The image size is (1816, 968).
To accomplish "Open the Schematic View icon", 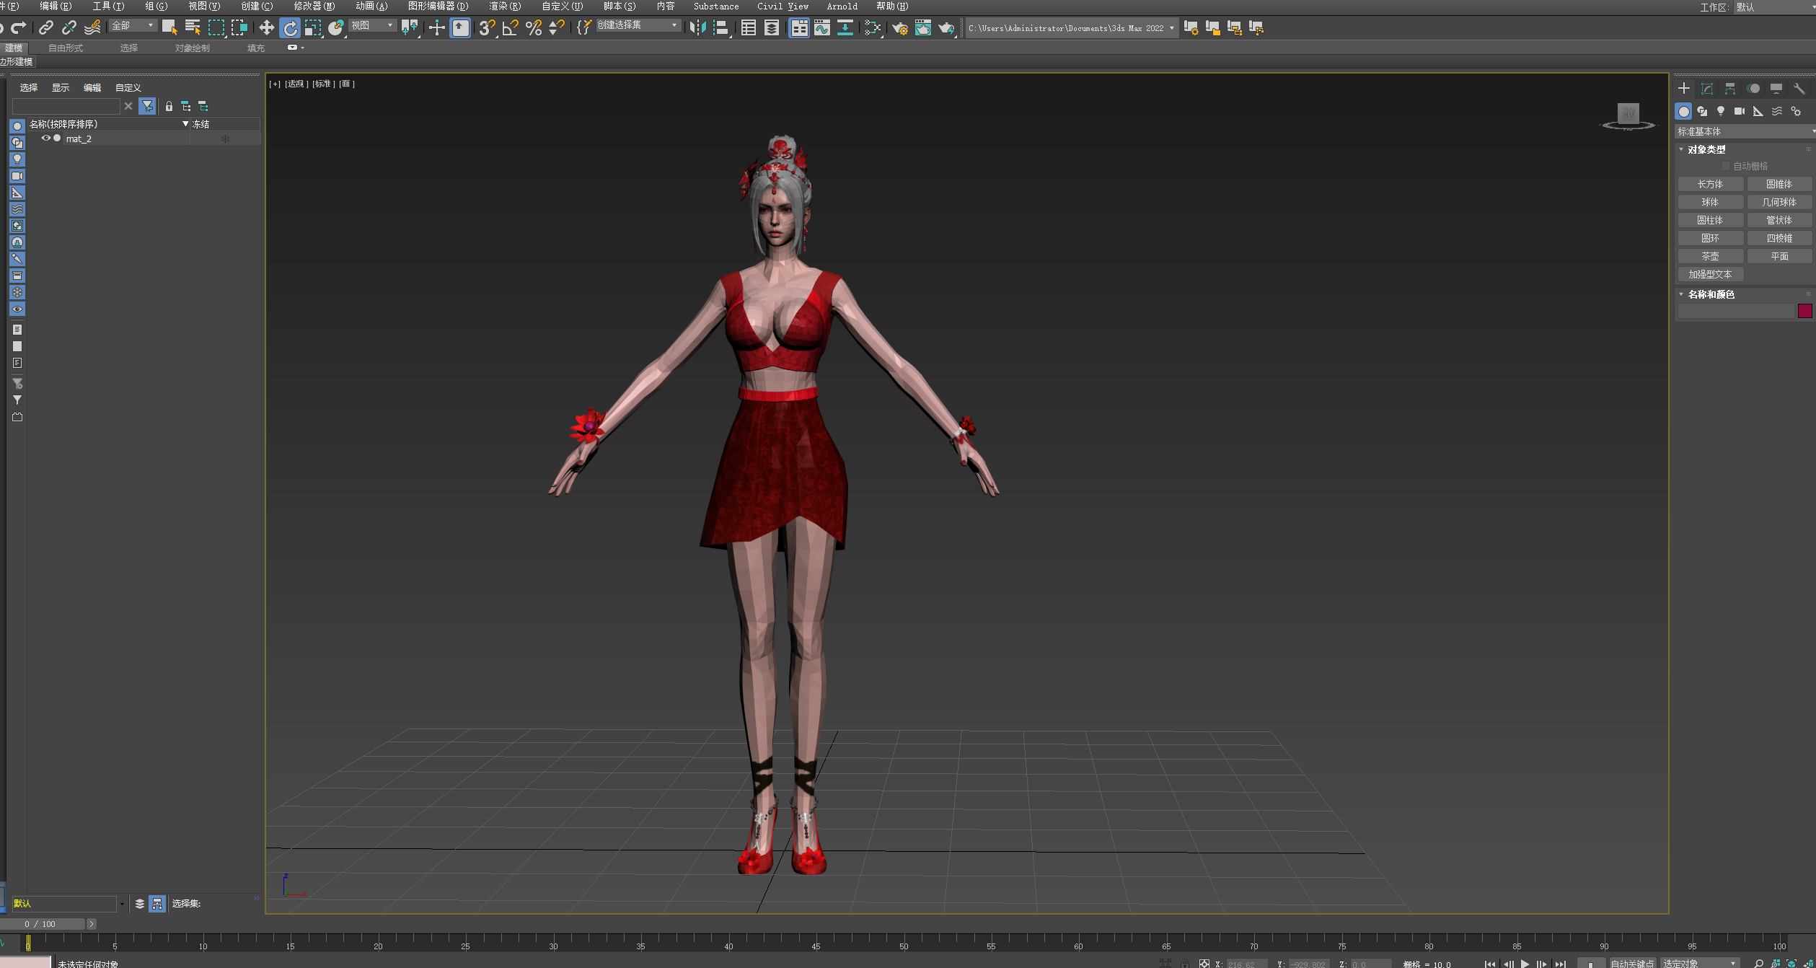I will (x=845, y=27).
